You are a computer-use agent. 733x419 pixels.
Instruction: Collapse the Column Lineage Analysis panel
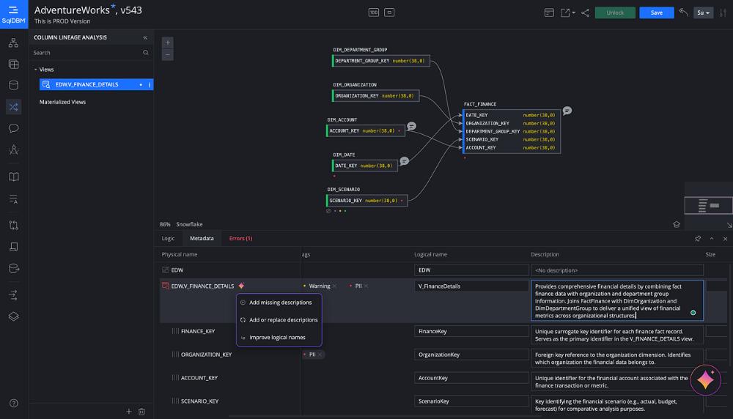click(x=144, y=37)
